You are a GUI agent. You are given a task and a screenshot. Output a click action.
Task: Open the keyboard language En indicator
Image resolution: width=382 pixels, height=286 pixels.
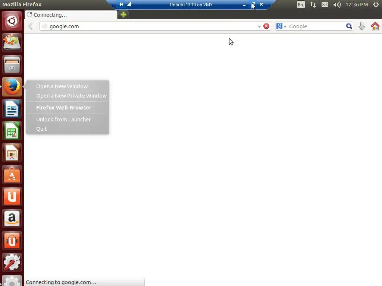[301, 4]
